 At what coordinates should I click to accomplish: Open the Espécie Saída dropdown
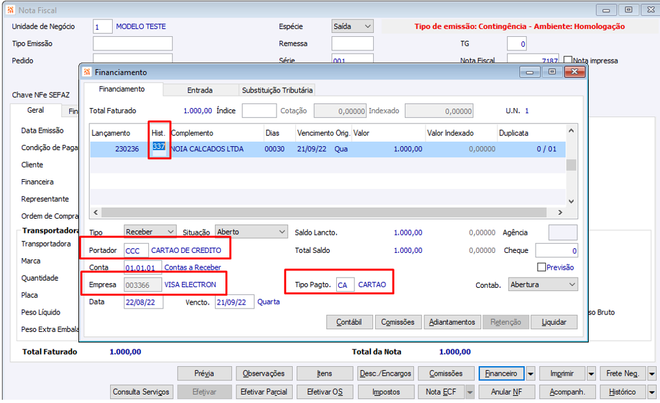click(367, 27)
